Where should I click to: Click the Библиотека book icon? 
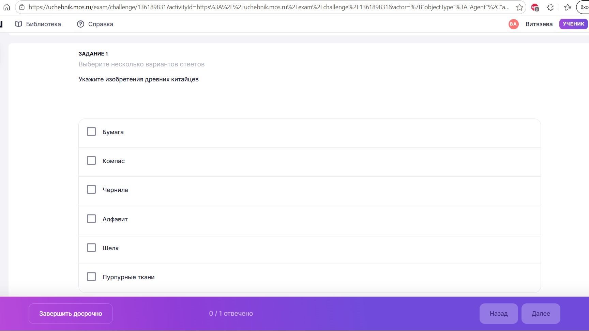pyautogui.click(x=19, y=24)
